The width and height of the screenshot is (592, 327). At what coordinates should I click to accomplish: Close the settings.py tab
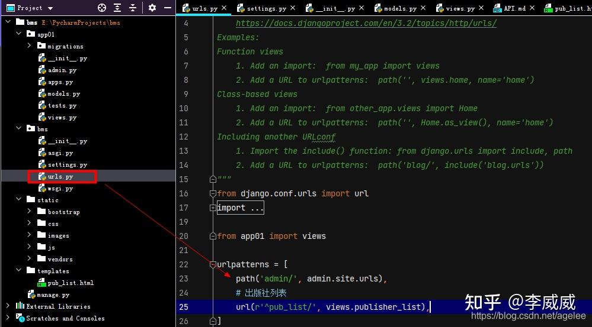tap(293, 8)
